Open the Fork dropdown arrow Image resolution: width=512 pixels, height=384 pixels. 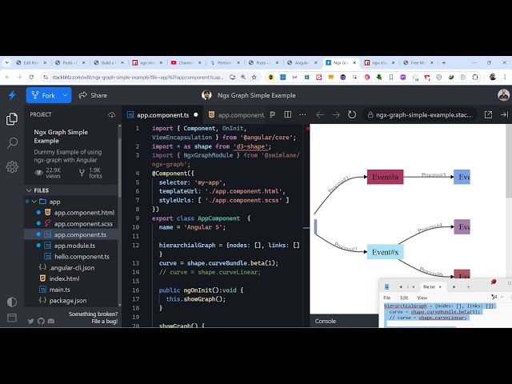pyautogui.click(x=66, y=95)
